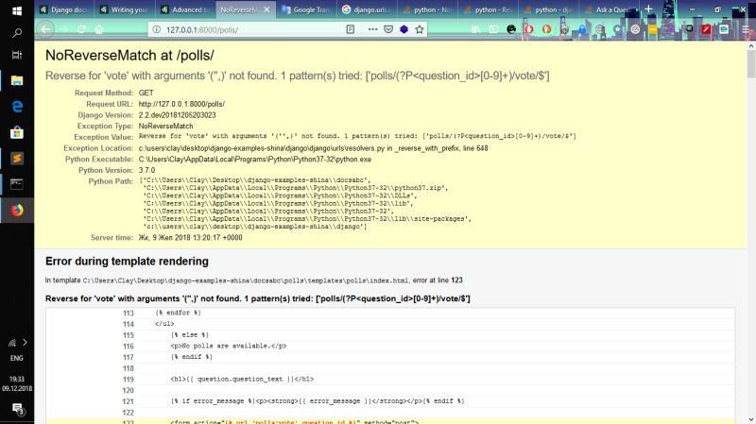Click the blue star extension icon
Screen dimensions: 756x424
pos(618,29)
